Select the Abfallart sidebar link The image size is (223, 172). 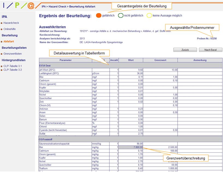(x=9, y=42)
